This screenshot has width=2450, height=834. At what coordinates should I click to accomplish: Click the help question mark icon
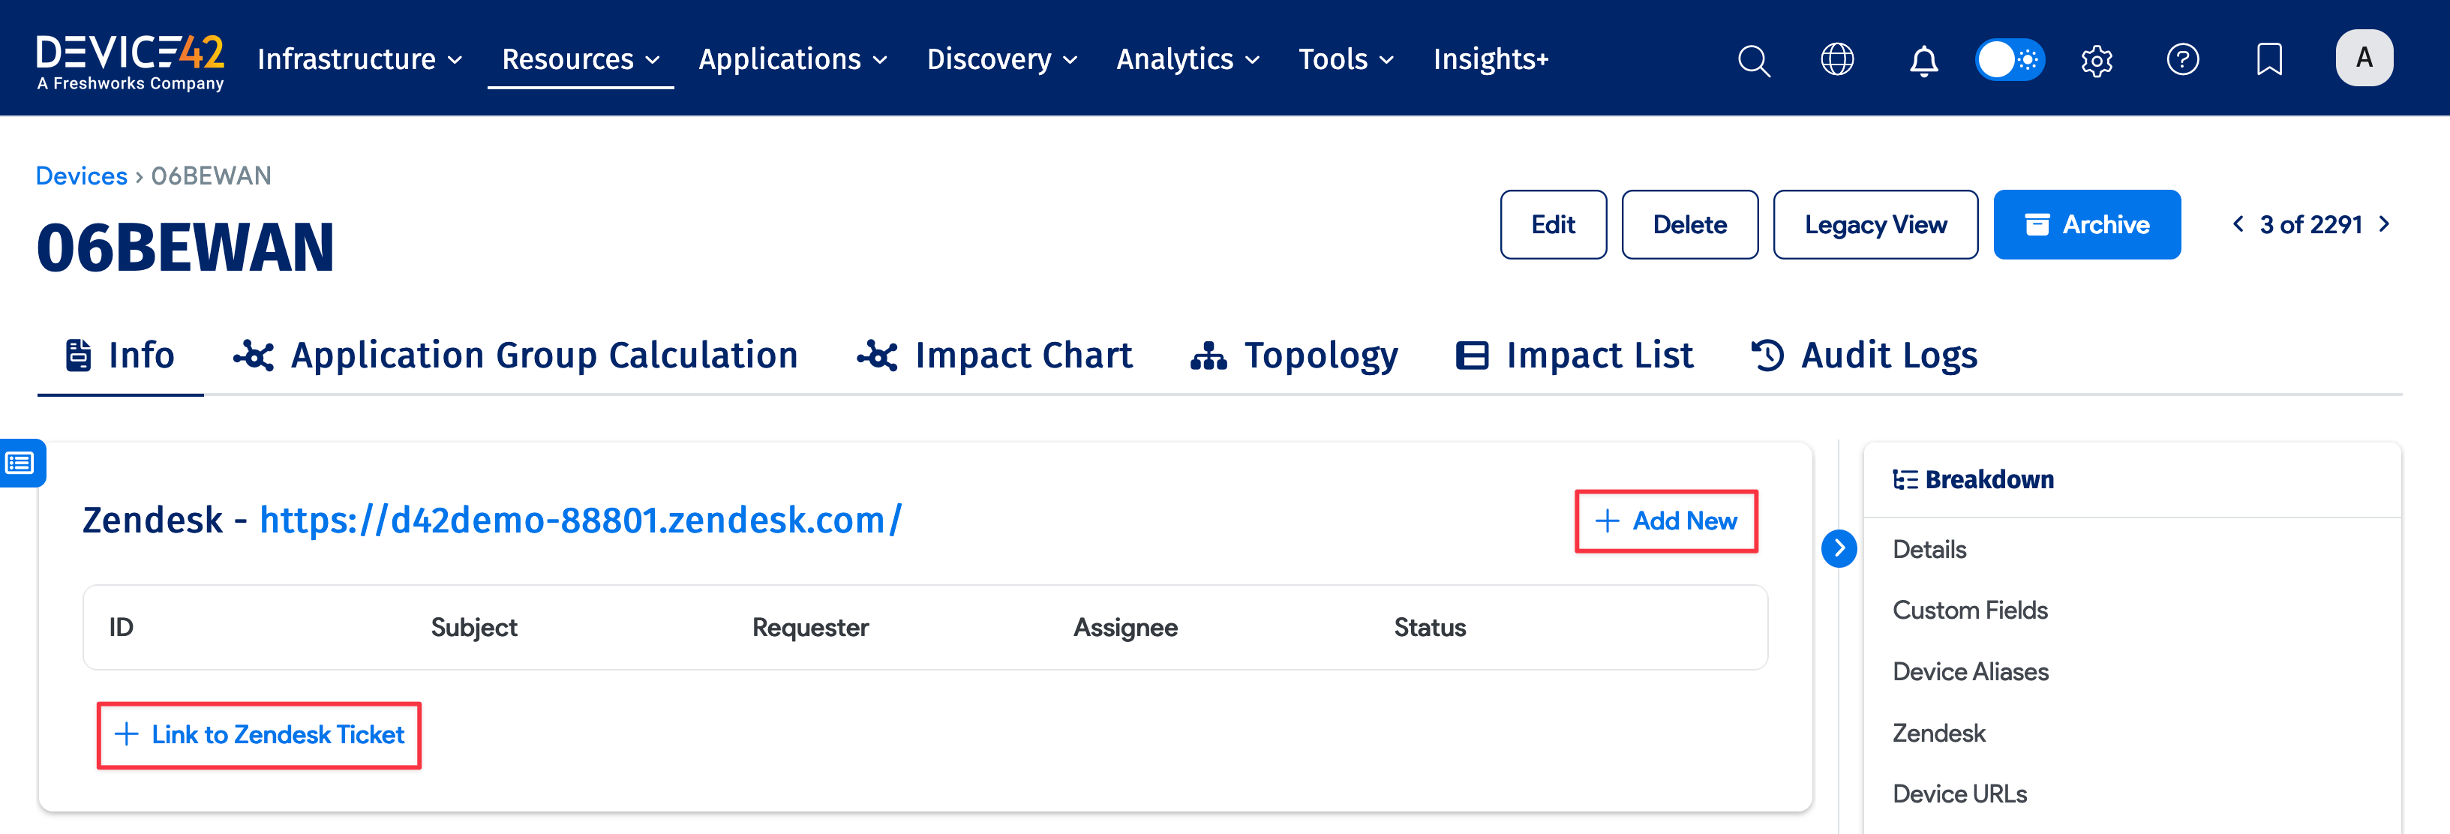[x=2181, y=60]
